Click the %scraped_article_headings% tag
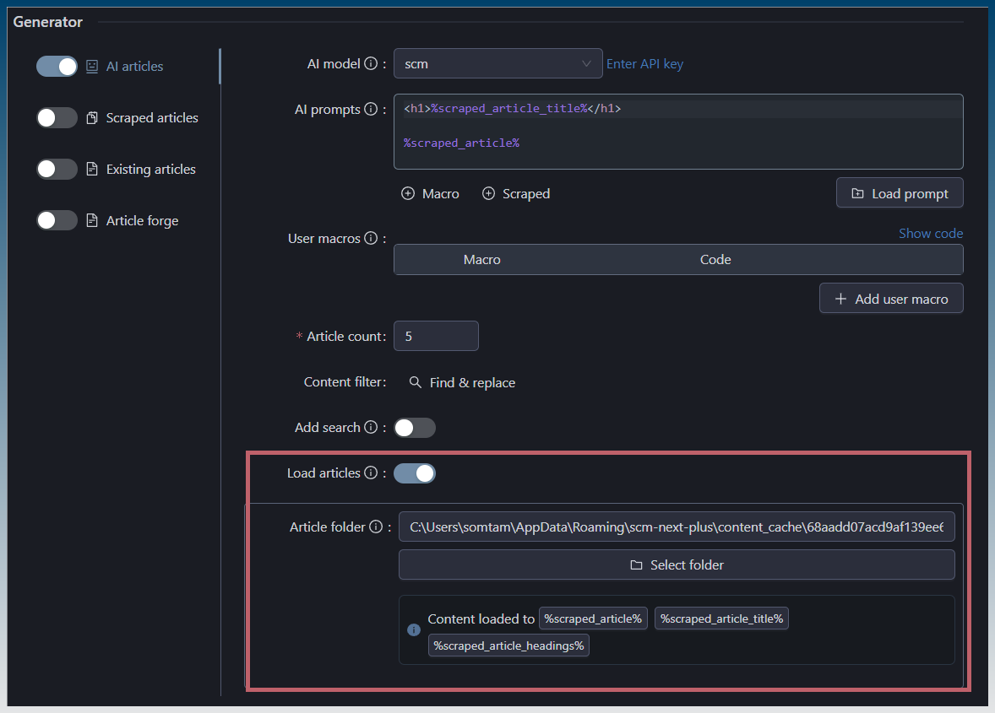 (508, 645)
